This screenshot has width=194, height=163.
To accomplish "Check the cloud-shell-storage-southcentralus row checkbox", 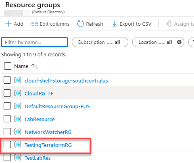I will click(7, 80).
